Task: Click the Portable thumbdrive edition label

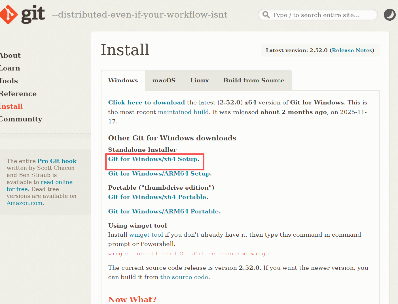Action: pyautogui.click(x=161, y=188)
